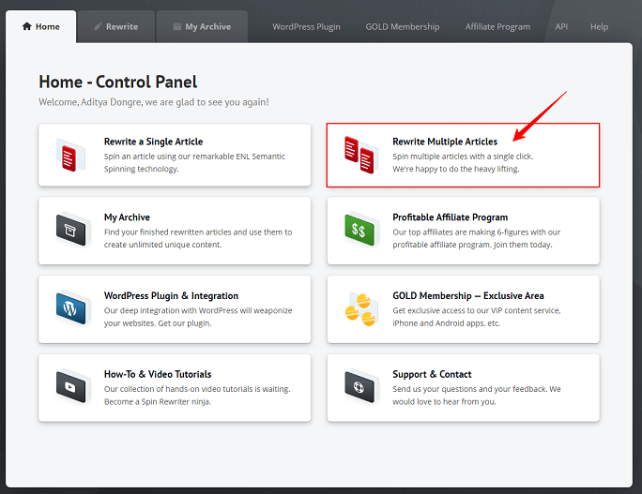The image size is (642, 494).
Task: Open Rewrite Multiple Articles heading link
Action: coord(445,142)
